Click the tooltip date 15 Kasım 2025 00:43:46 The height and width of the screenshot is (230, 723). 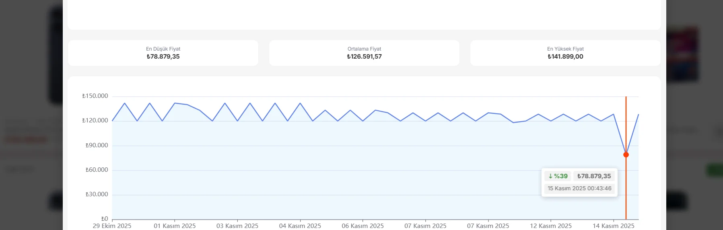579,188
